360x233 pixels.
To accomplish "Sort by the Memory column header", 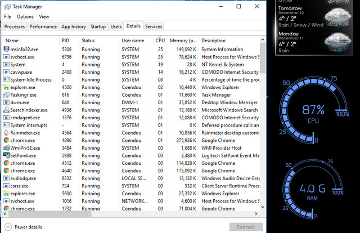I will [x=183, y=41].
